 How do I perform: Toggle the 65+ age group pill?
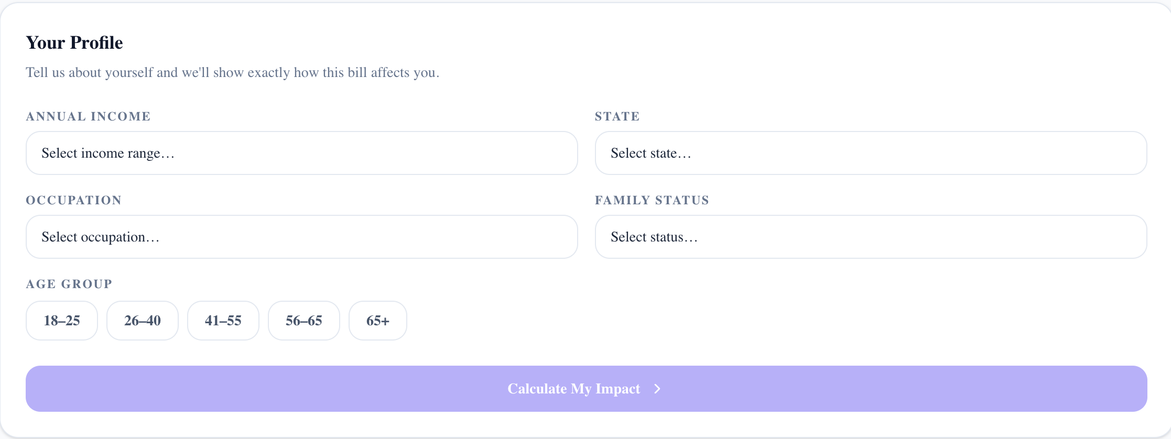pos(378,321)
